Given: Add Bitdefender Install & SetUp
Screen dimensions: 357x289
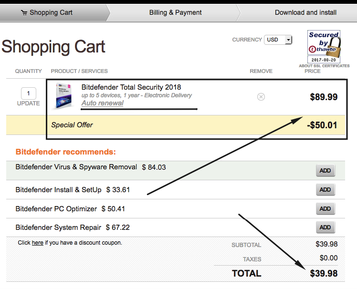Looking at the screenshot, I should (x=325, y=190).
